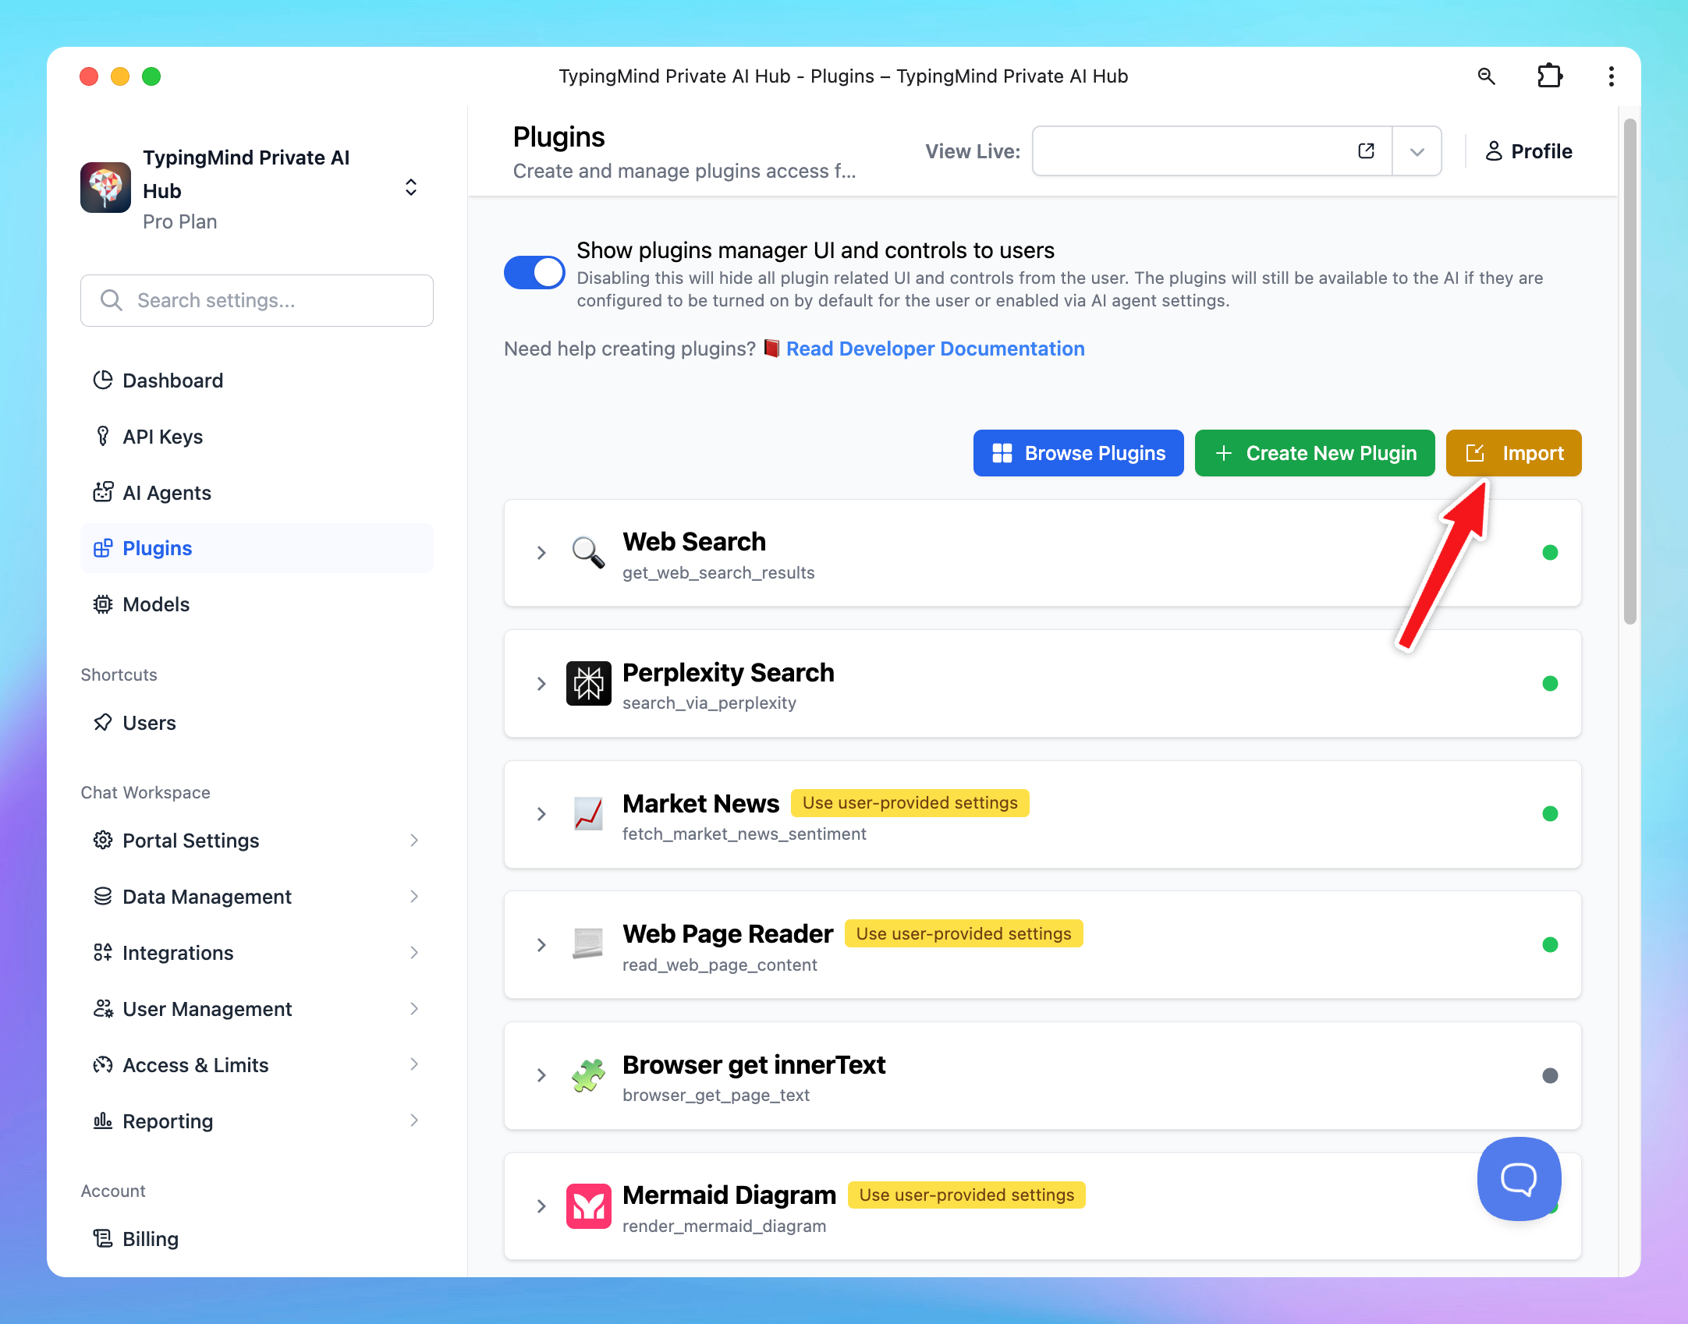Viewport: 1688px width, 1324px height.
Task: Click Web Page Reader 'Use user-provided settings' badge
Action: 963,933
